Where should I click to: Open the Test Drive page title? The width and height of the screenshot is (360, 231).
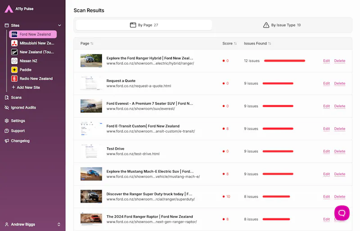tap(115, 149)
